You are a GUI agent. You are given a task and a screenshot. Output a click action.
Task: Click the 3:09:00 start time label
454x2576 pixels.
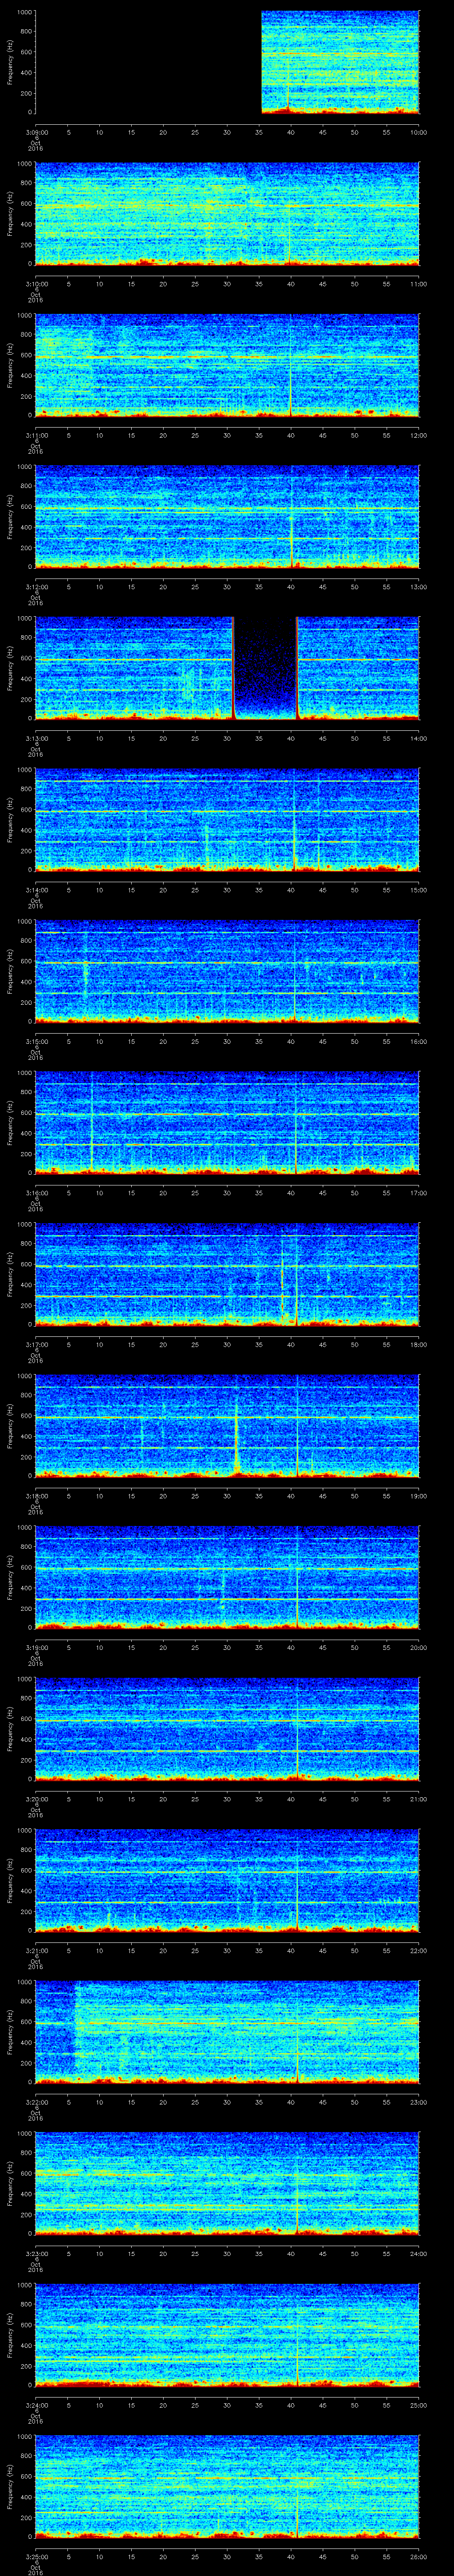[x=35, y=131]
